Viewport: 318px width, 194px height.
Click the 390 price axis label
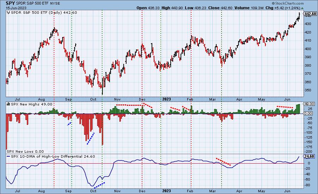point(308,57)
